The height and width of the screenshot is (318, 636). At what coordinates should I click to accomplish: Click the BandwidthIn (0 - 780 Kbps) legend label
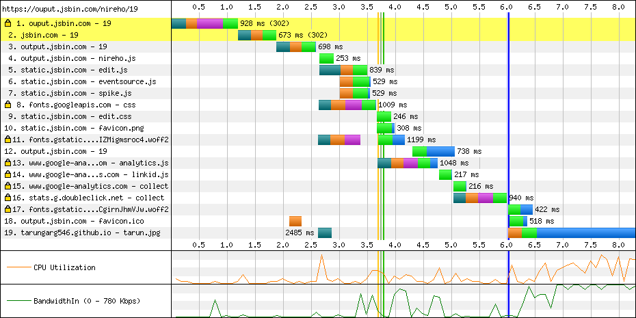point(87,301)
